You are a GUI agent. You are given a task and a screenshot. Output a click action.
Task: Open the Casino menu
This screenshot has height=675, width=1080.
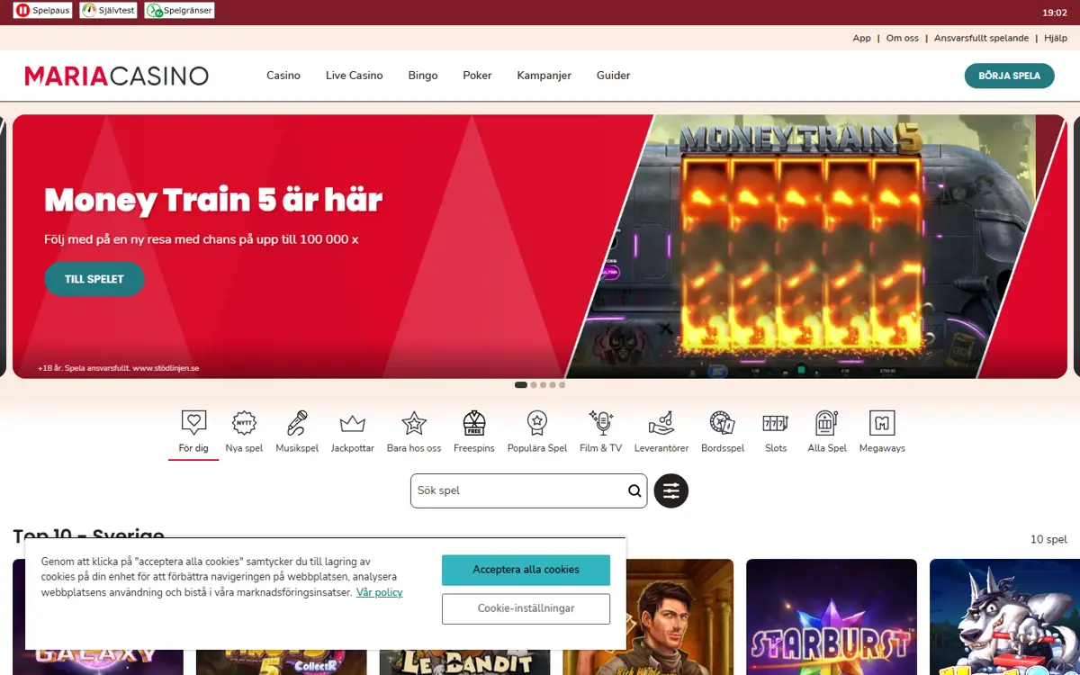283,76
